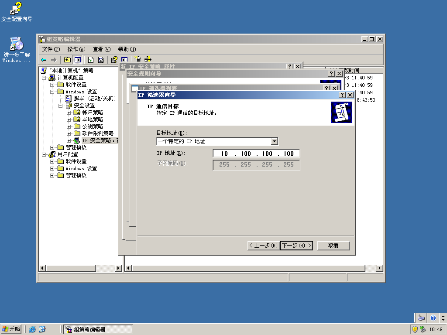The image size is (447, 335).
Task: Open the 查看(V) menu
Action: (101, 49)
